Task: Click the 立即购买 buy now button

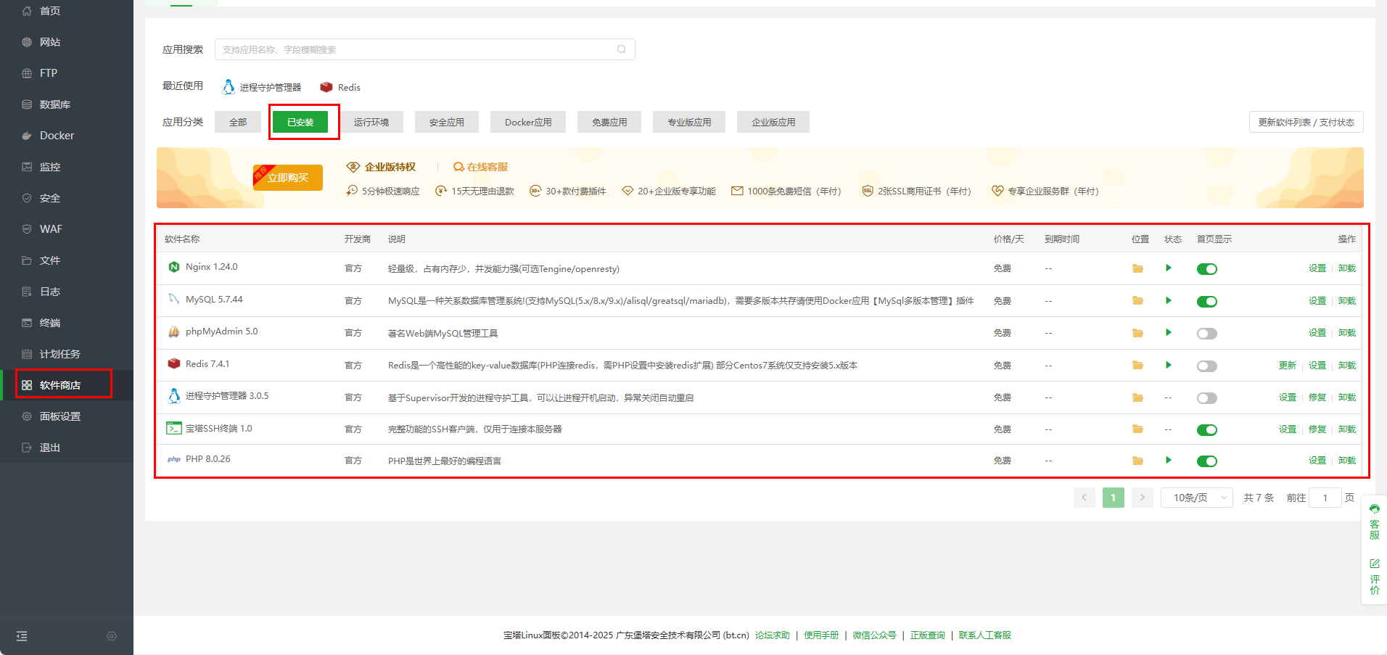Action: tap(288, 178)
